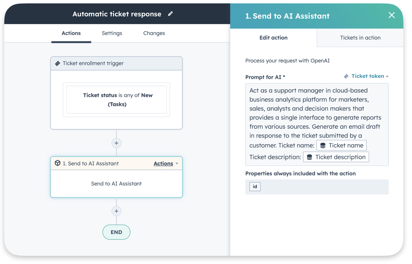Viewport: 412px width, 264px height.
Task: Click the diamond icon on Ticket enrollment trigger
Action: (57, 63)
